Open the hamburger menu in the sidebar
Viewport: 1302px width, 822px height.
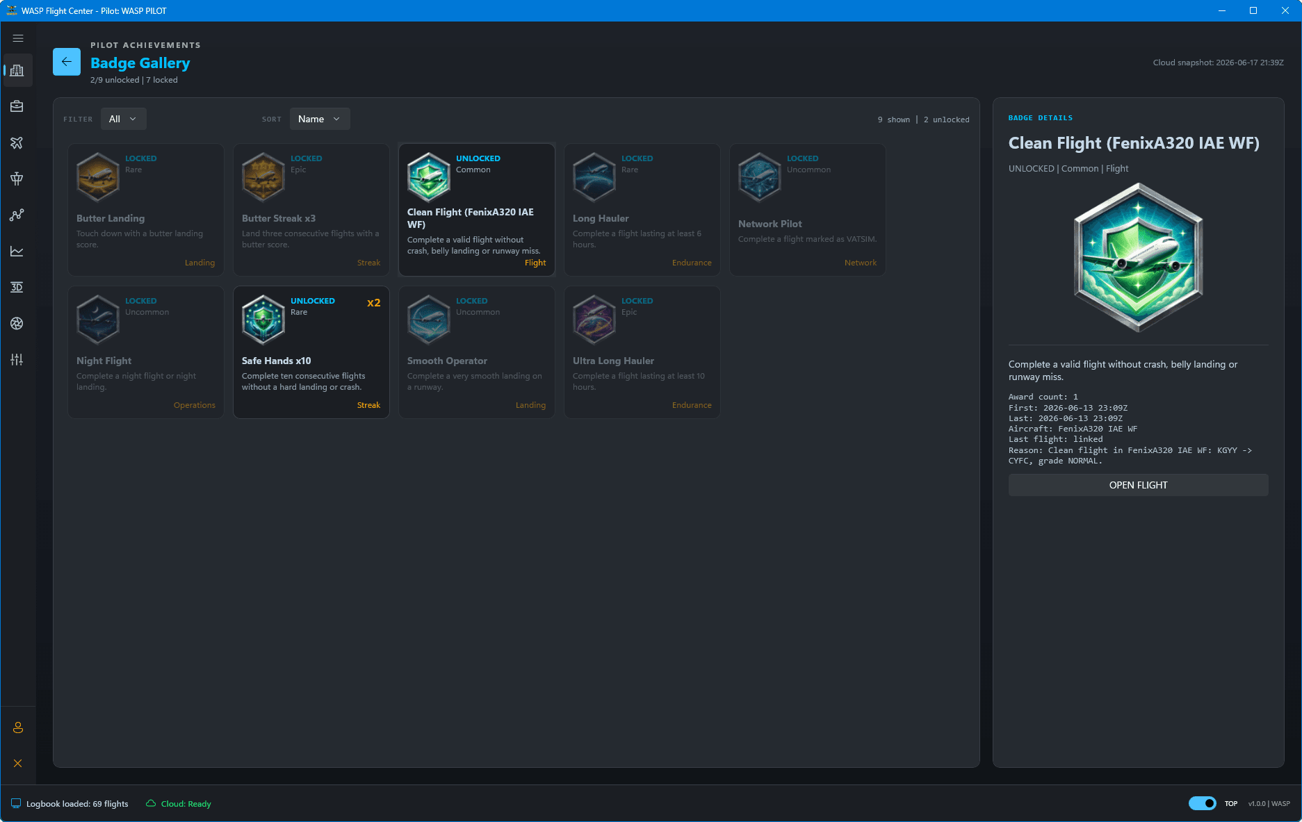coord(18,38)
